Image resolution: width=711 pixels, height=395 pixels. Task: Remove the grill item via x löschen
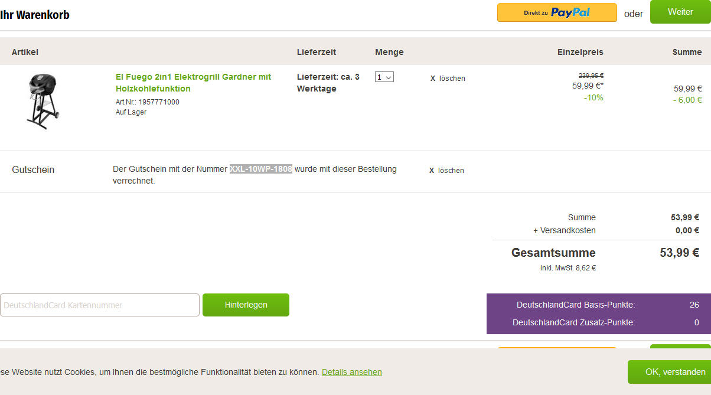tap(448, 79)
